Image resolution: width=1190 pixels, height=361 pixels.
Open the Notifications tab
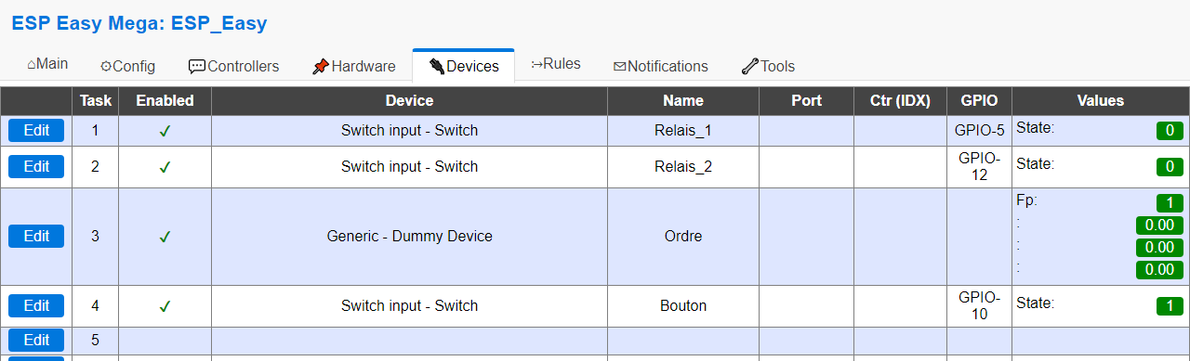click(661, 66)
